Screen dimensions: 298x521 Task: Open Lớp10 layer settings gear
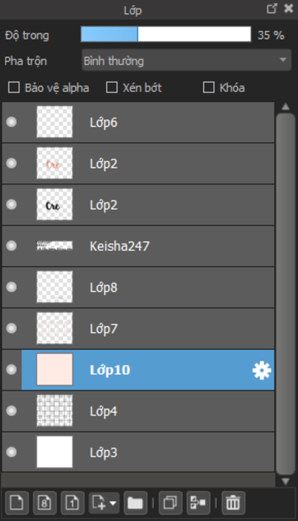click(x=262, y=370)
